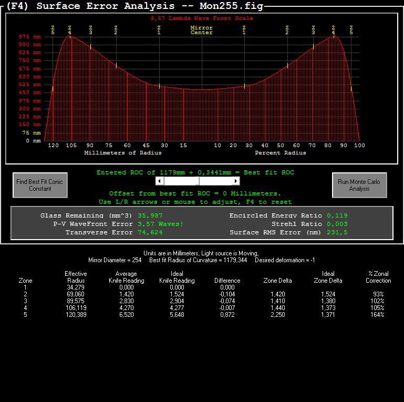
Task: Click zone 5 effective radius 120,389
Action: pyautogui.click(x=76, y=315)
